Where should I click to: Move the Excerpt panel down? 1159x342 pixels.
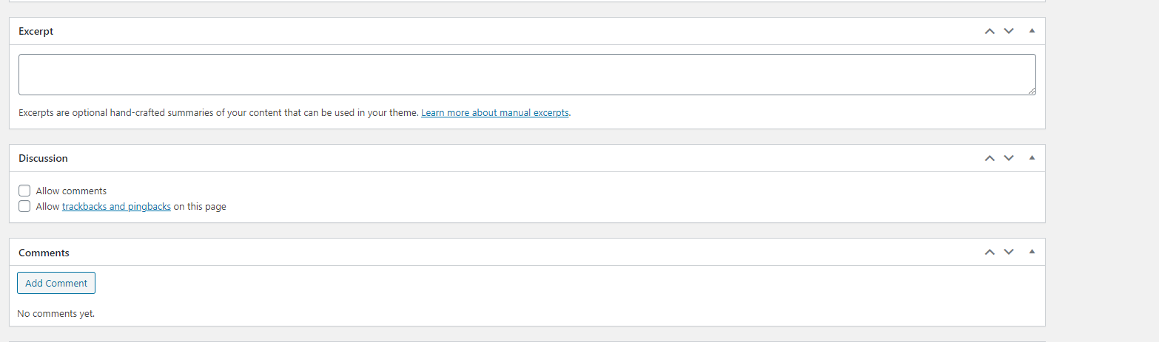(1008, 31)
